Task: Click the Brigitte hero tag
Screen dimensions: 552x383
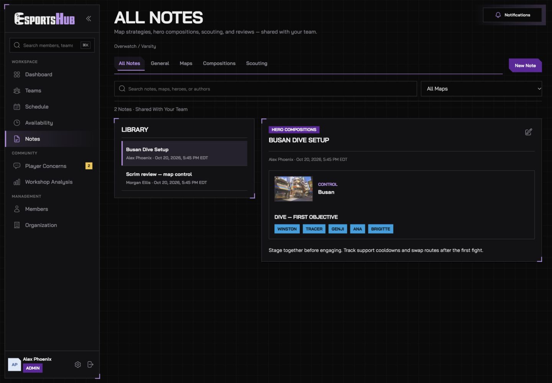Action: pyautogui.click(x=381, y=229)
